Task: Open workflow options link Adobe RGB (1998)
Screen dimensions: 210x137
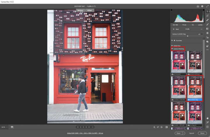Action: [85, 133]
